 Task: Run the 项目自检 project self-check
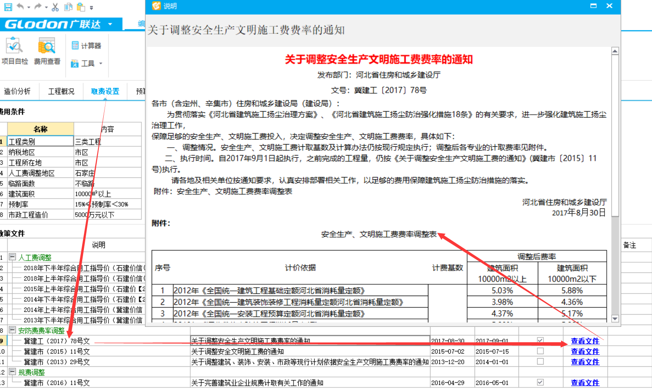click(x=14, y=51)
